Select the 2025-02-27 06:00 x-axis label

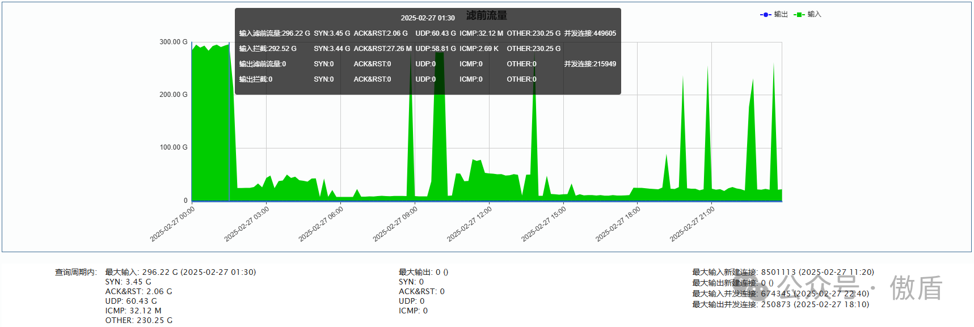click(x=321, y=224)
